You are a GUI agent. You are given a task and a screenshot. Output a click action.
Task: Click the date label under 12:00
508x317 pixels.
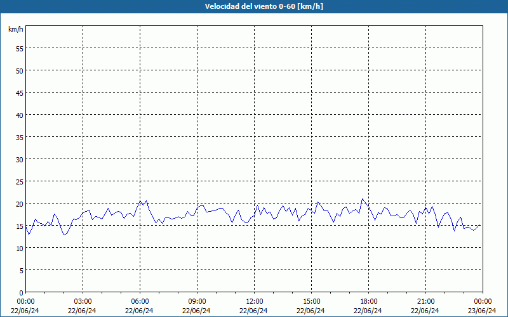(x=254, y=311)
